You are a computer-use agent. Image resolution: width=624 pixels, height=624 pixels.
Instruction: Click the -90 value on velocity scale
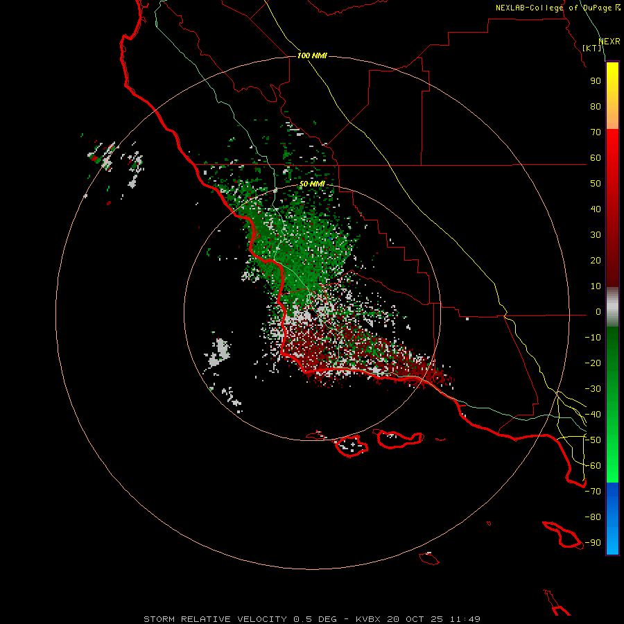coord(593,543)
